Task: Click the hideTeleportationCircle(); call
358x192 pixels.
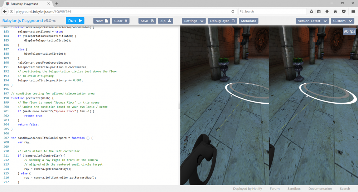Action: (x=45, y=54)
